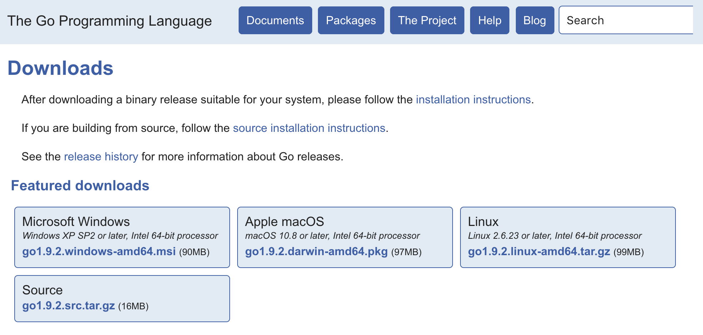The height and width of the screenshot is (335, 703).
Task: Click the Windows XP SP2 requirement text
Action: (x=120, y=236)
